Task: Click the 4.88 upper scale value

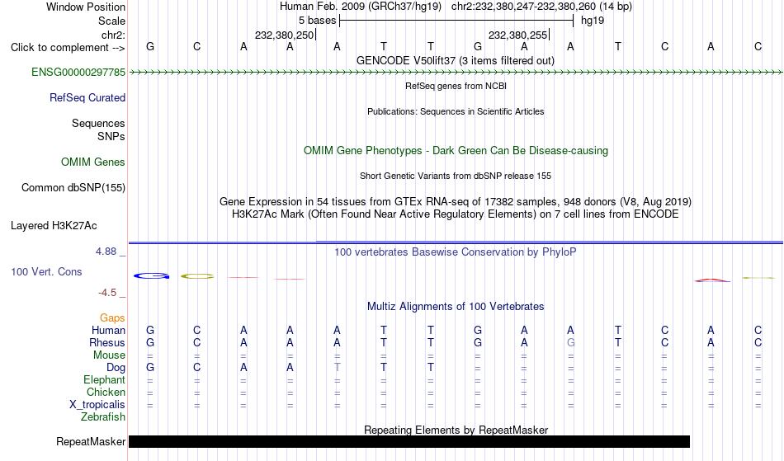Action: click(106, 252)
